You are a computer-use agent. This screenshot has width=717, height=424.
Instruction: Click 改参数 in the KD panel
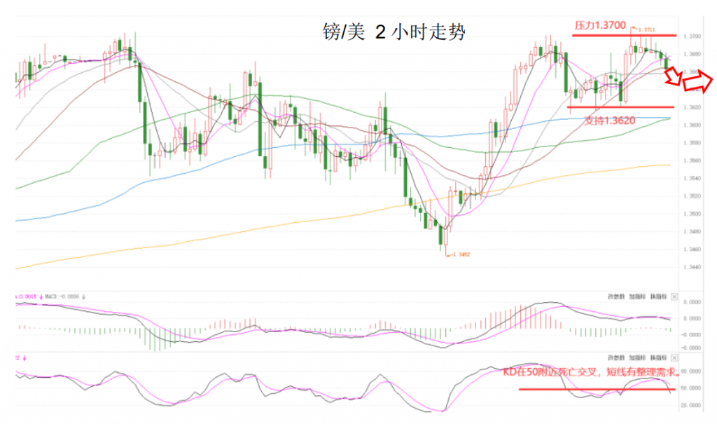click(x=616, y=357)
